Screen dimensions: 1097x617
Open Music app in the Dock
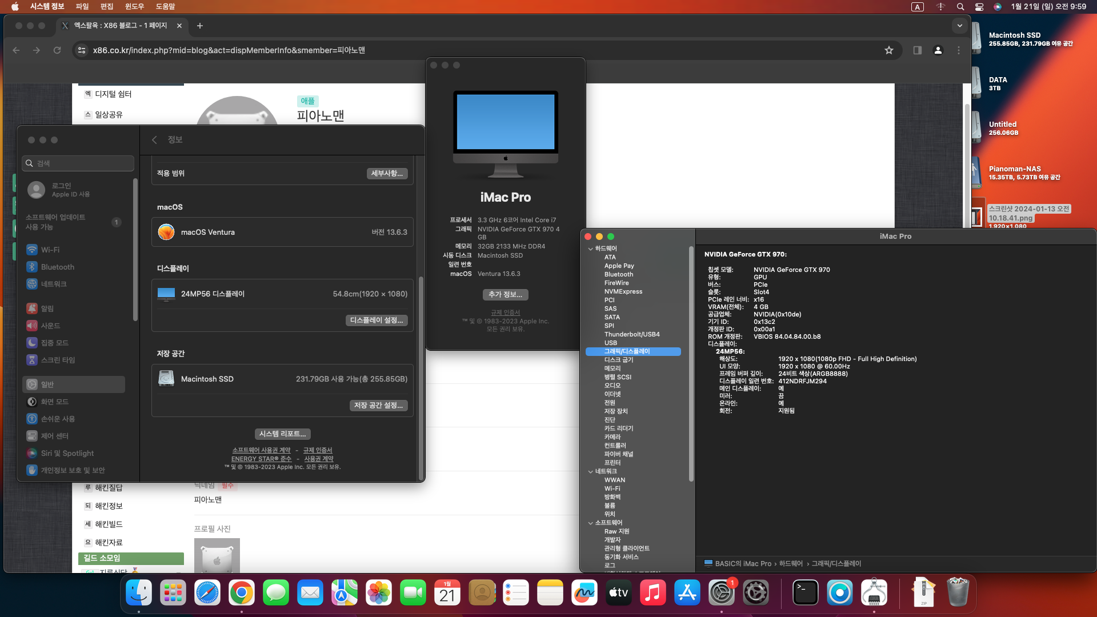point(653,593)
